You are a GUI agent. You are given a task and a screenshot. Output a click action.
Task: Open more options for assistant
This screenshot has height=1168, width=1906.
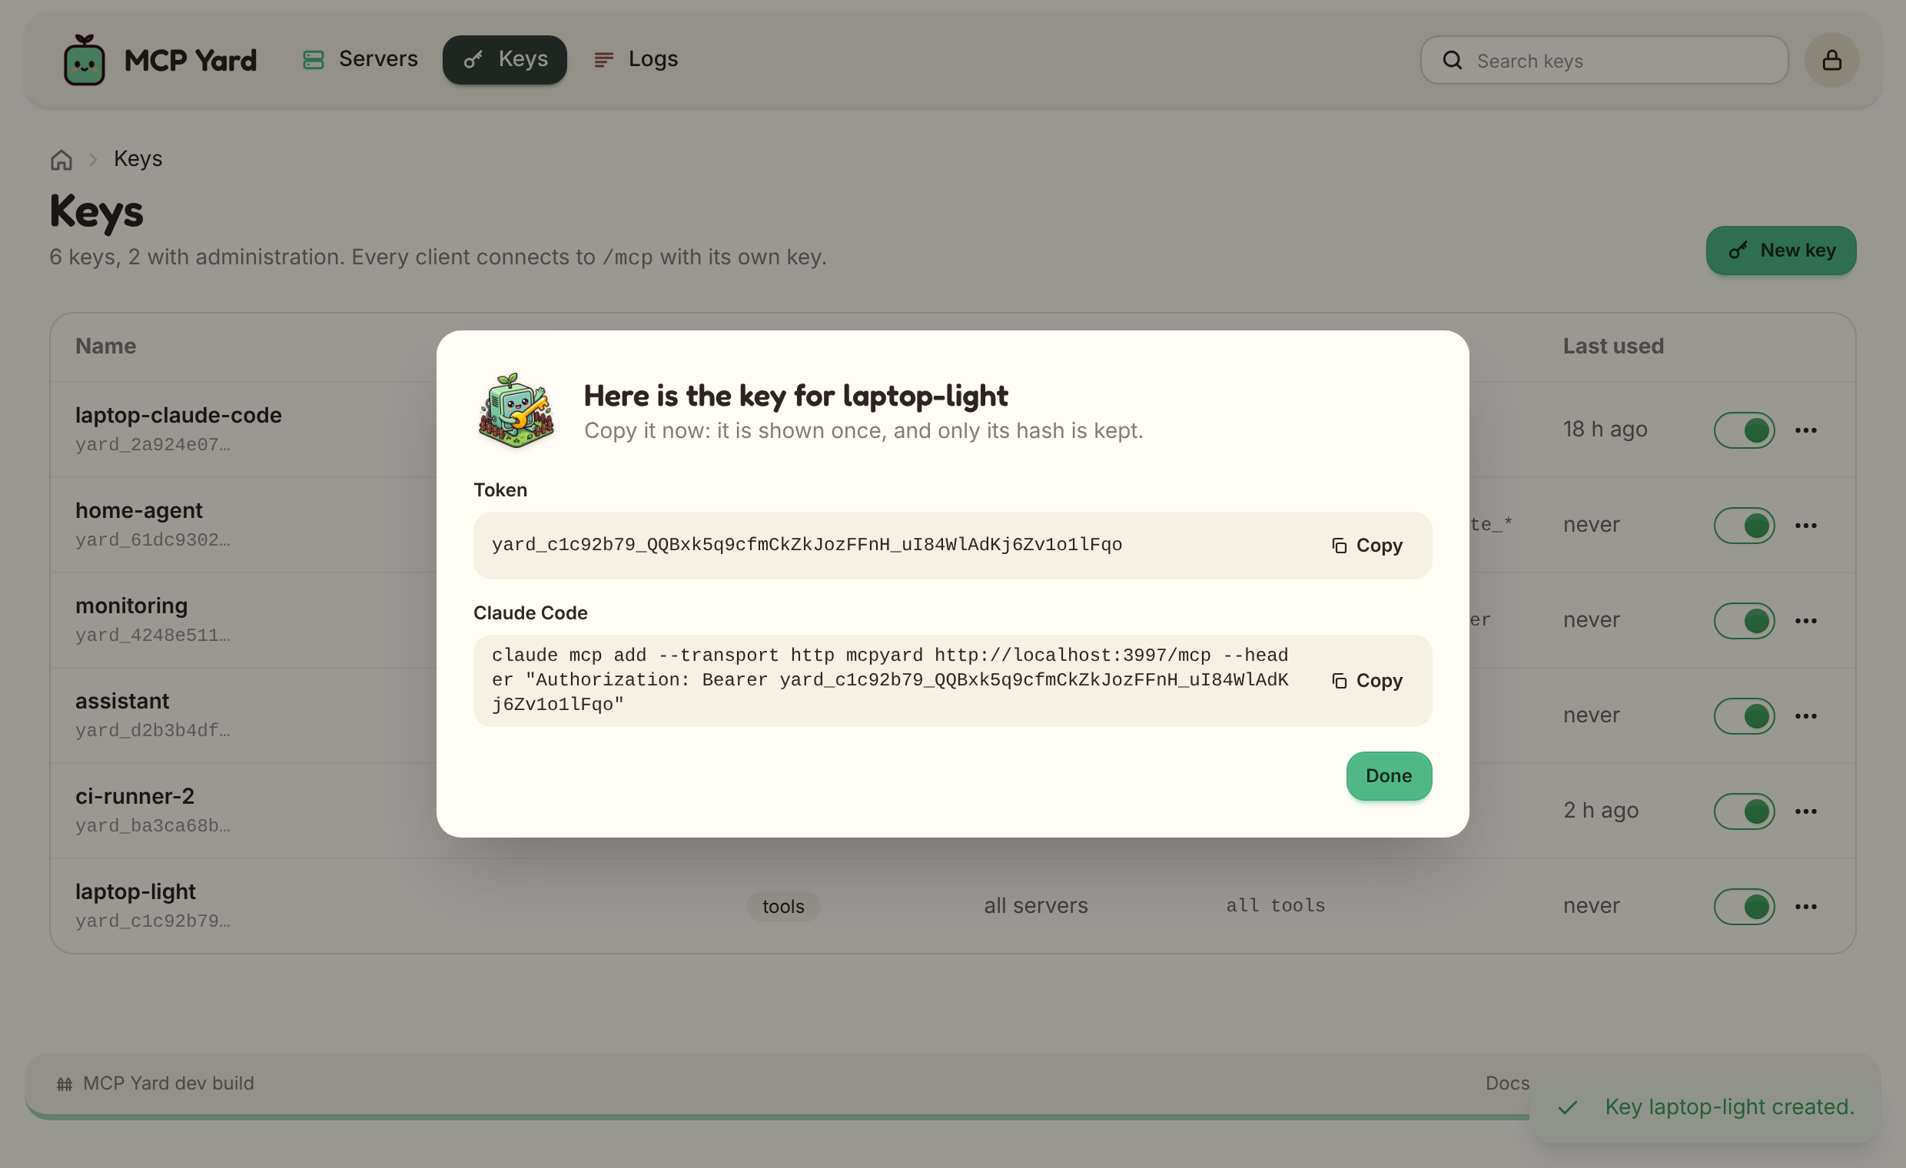pos(1805,715)
